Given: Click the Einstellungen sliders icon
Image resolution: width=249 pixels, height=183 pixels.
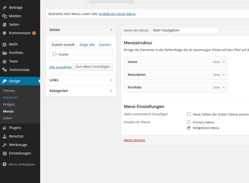Looking at the screenshot, I should (x=5, y=153).
